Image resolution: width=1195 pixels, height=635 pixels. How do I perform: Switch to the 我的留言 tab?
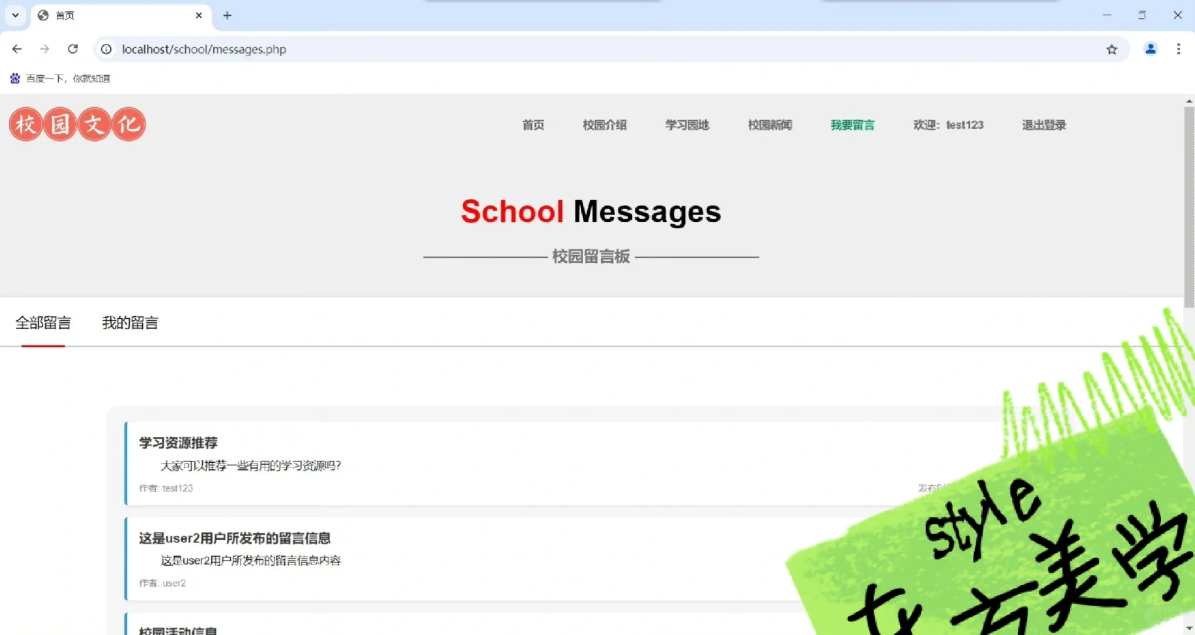[130, 322]
